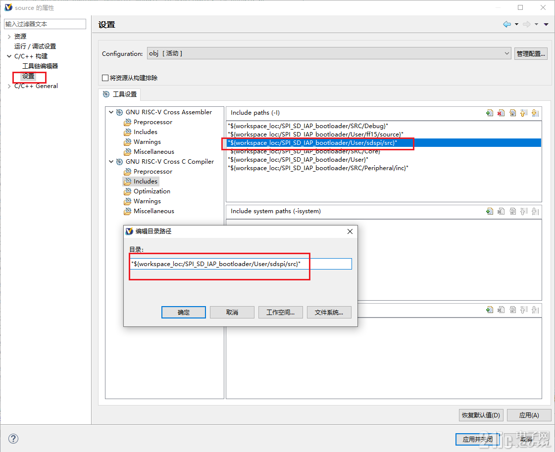Move up icon in bottom include list
The width and height of the screenshot is (555, 452).
pyautogui.click(x=524, y=310)
